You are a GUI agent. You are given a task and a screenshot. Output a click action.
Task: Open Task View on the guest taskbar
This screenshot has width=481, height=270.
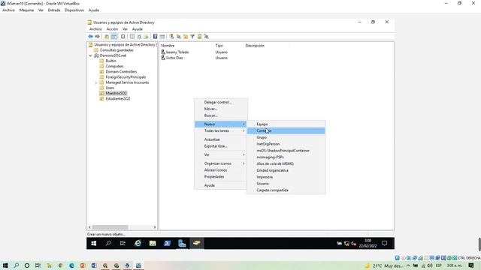(123, 243)
